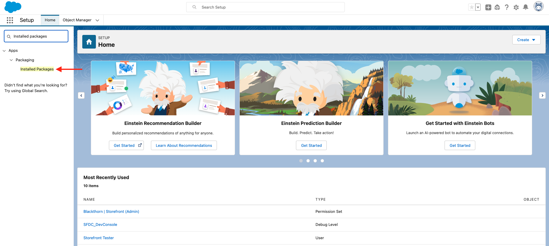Select the fourth carousel indicator dot
Screen dimensions: 549x246
tap(322, 161)
